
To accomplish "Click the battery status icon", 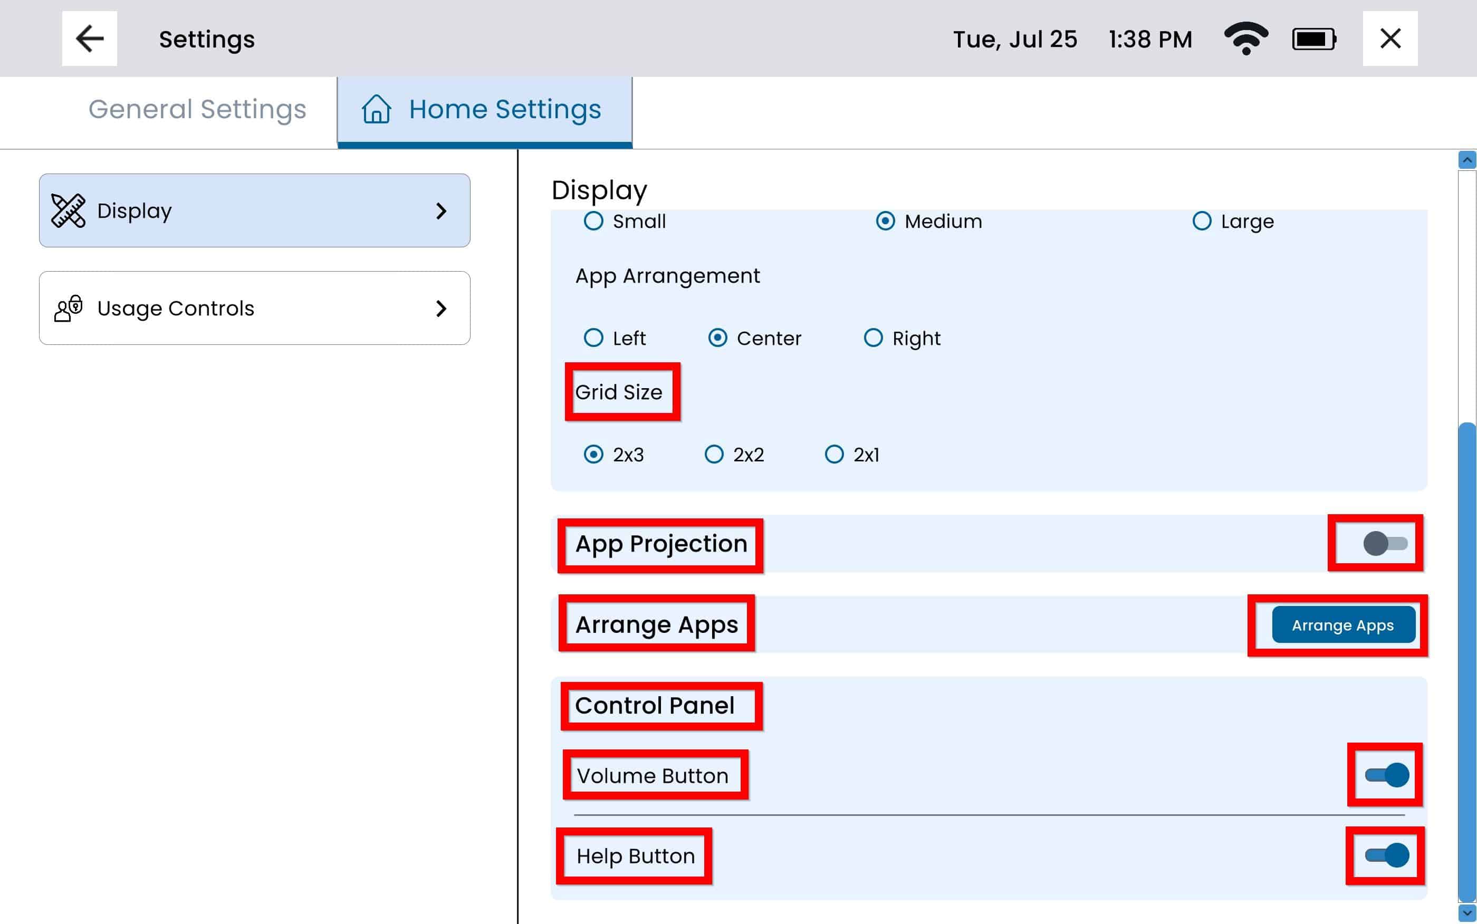I will [1314, 39].
